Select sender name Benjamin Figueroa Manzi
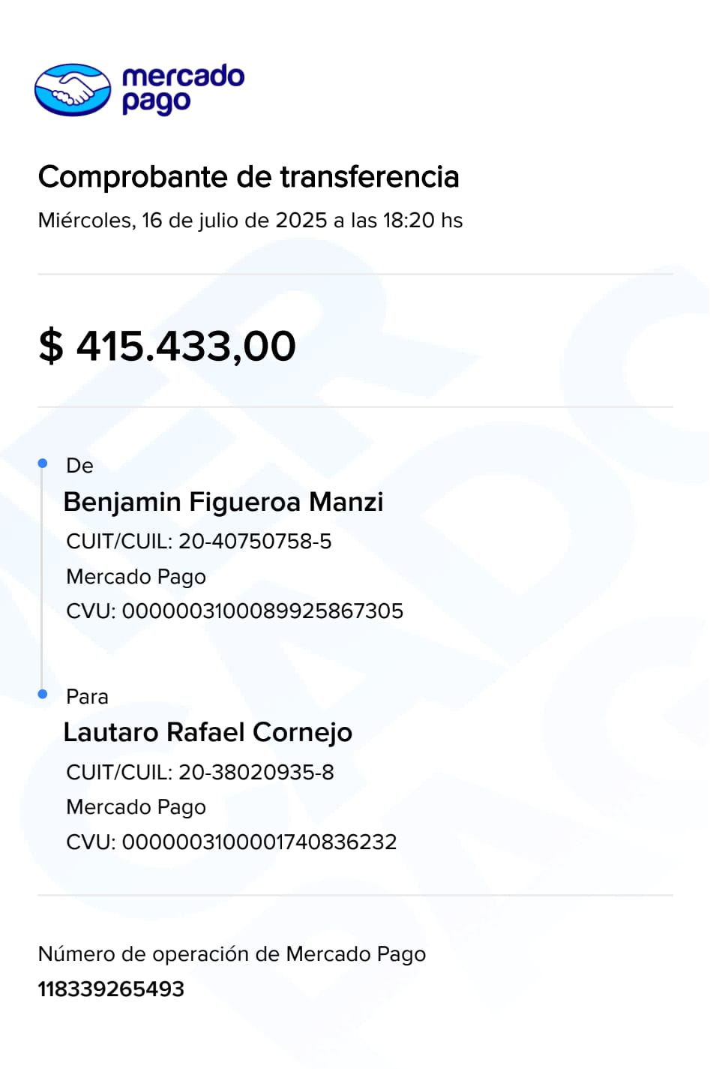The image size is (710, 1069). pos(223,502)
